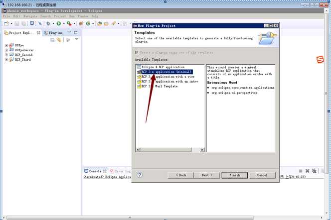The image size is (331, 220).
Task: Open the Run menu
Action: pyautogui.click(x=72, y=16)
